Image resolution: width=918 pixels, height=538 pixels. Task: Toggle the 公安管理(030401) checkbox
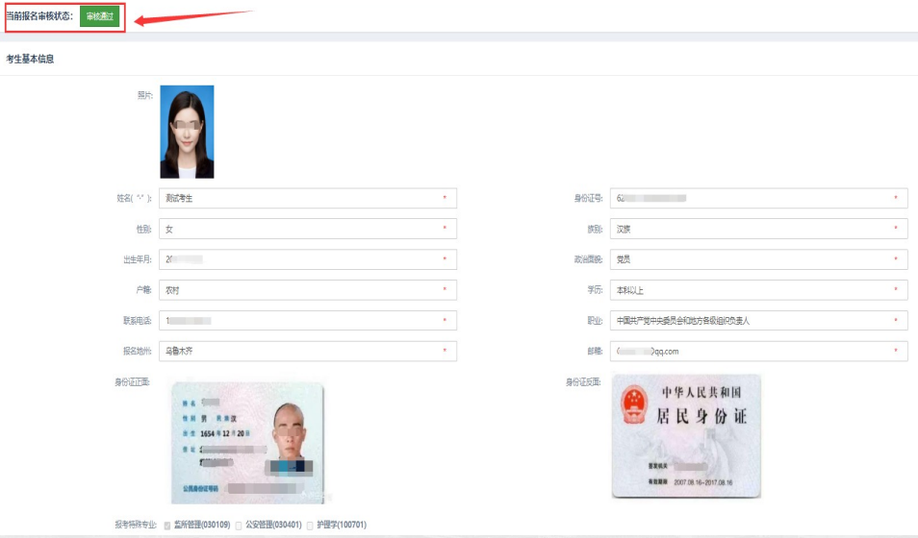coord(239,526)
